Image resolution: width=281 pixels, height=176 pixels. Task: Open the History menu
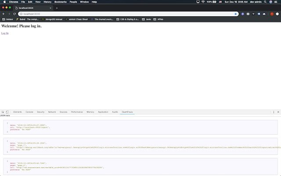(47, 2)
